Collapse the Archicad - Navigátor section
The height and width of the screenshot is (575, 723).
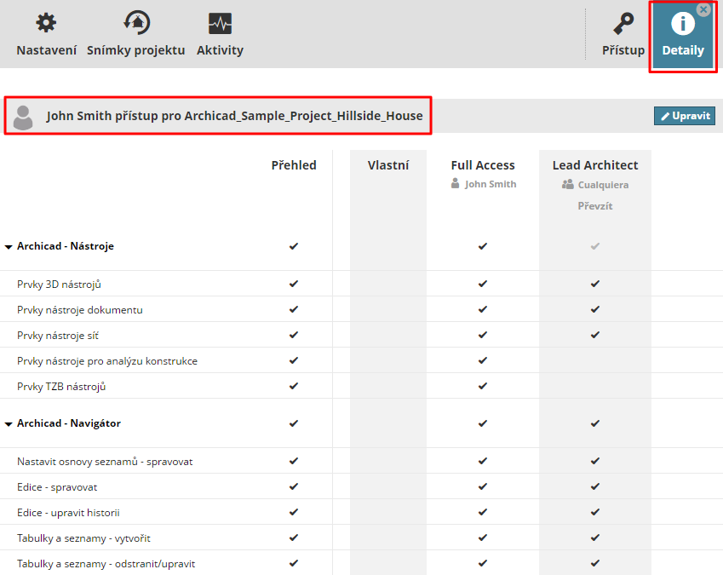coord(9,424)
